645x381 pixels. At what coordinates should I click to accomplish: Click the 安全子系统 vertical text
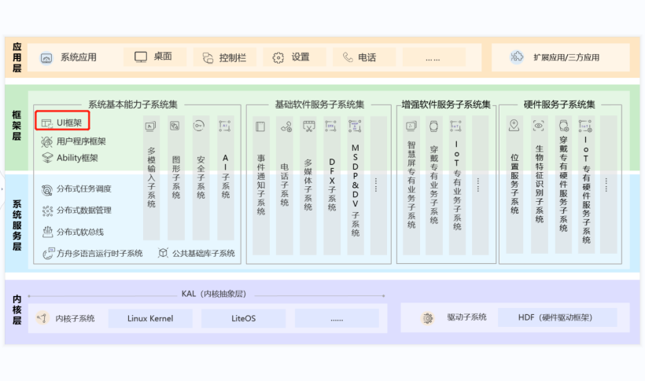pos(201,177)
